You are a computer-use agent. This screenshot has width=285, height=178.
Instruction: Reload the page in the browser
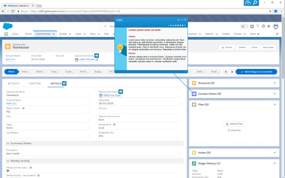[13, 11]
